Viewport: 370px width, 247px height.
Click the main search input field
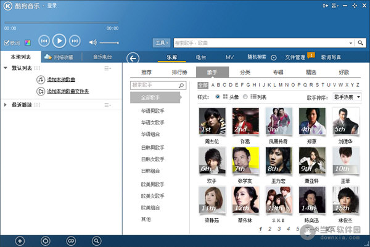click(x=261, y=43)
